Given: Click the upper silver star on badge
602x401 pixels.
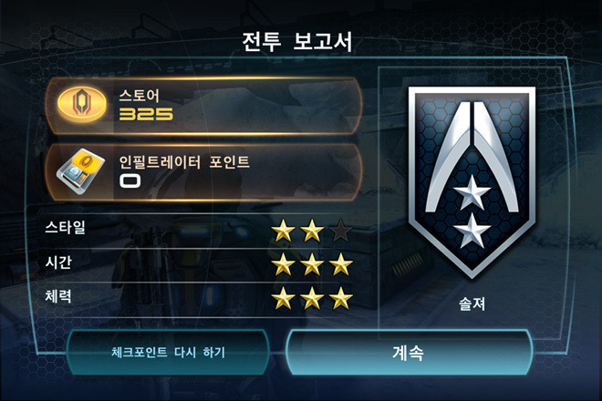Looking at the screenshot, I should 472,192.
